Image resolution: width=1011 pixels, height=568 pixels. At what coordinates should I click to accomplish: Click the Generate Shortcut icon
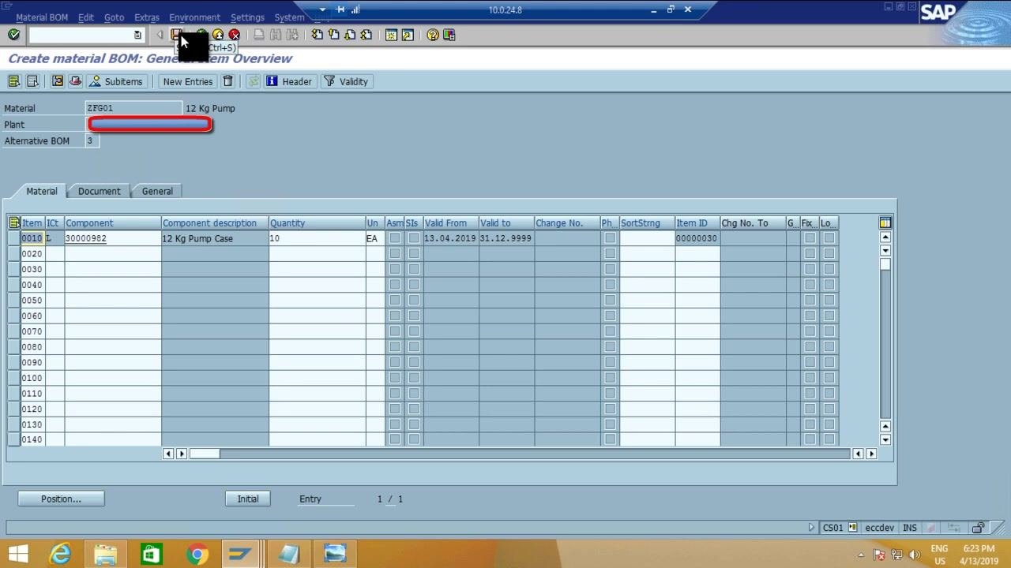408,35
